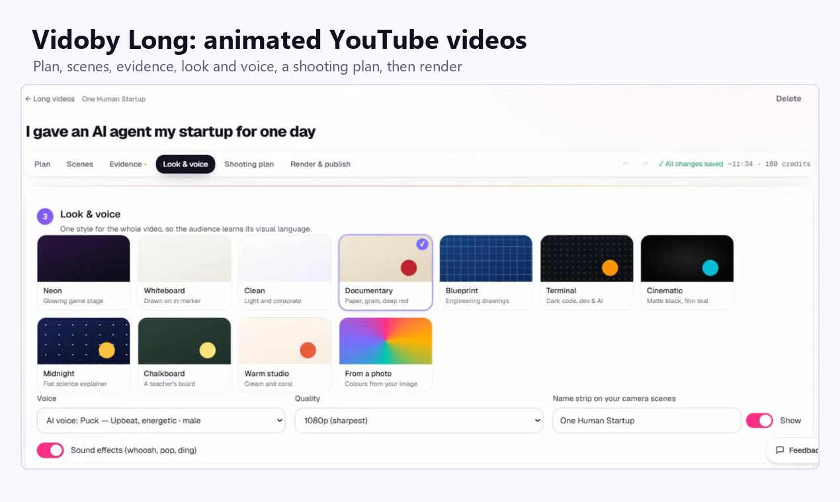Screen dimensions: 840x502
Task: Expand the Quality 1080p dropdown
Action: (419, 421)
